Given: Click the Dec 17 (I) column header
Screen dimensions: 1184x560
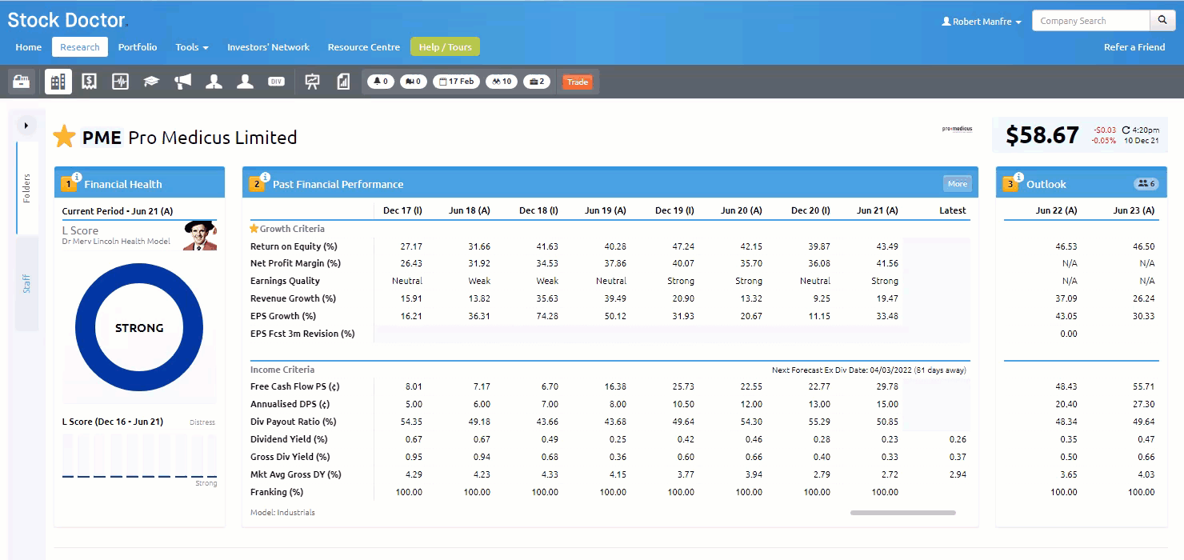Looking at the screenshot, I should click(402, 210).
